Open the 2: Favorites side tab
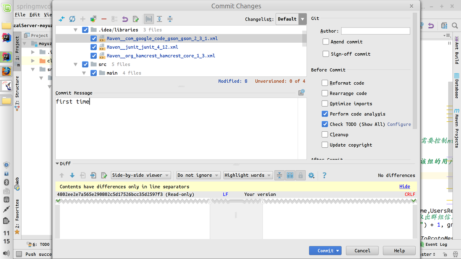Screen dimensions: 461x259 coord(17,216)
